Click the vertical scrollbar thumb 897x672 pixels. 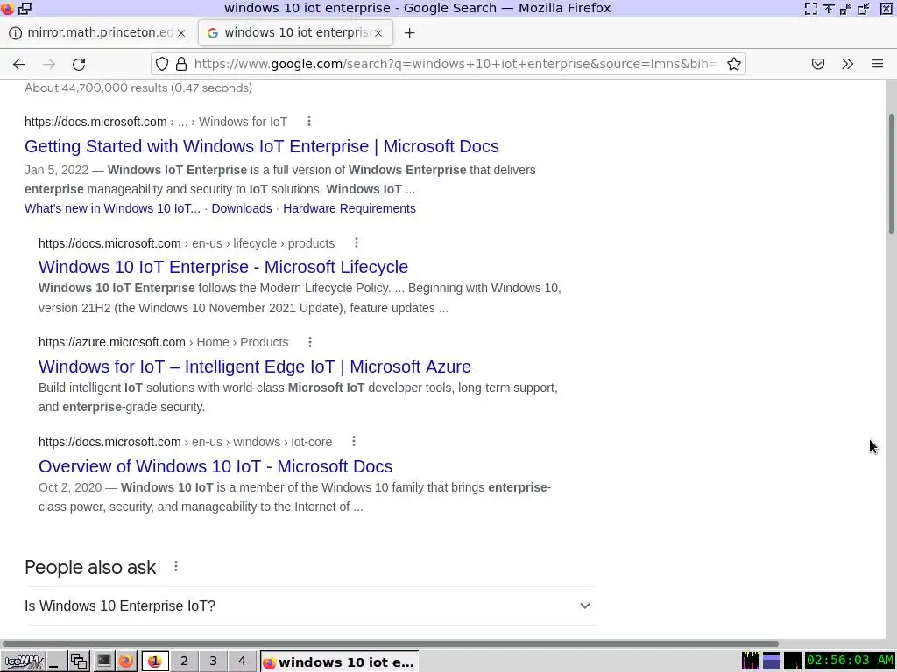coord(892,173)
